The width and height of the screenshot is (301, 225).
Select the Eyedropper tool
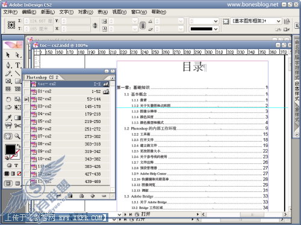pos(8,118)
